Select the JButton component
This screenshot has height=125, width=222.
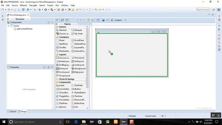[76, 89]
